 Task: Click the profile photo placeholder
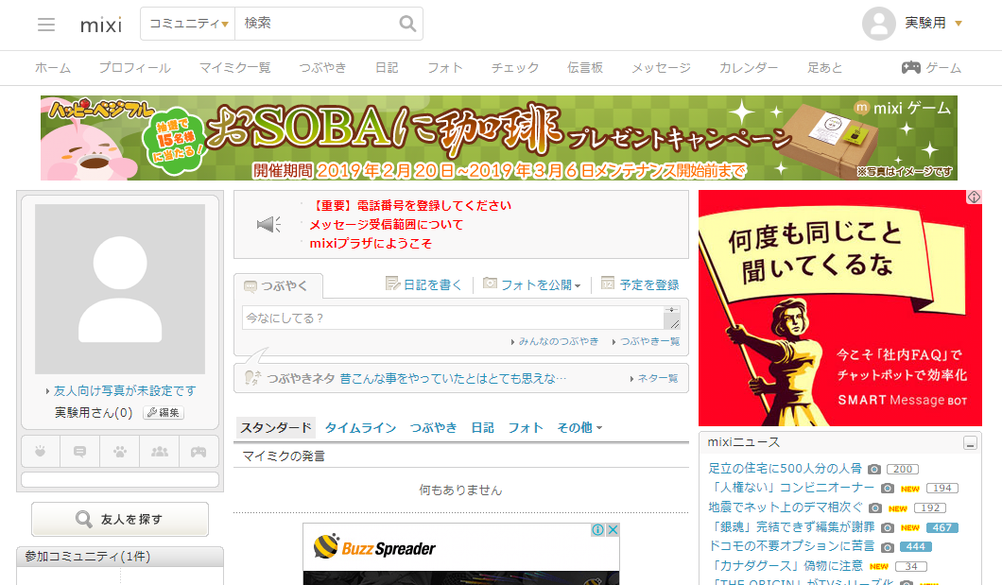[x=120, y=288]
